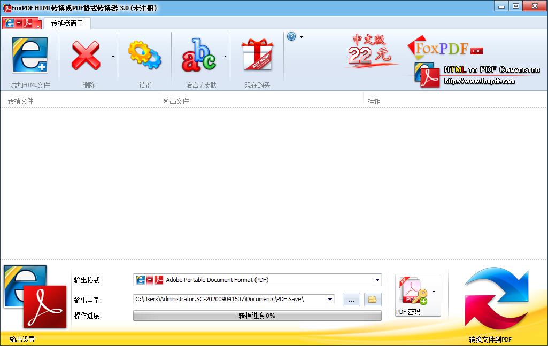Screen dimensions: 548x346
Task: Maximize the FoxPDF window
Action: 516,6
